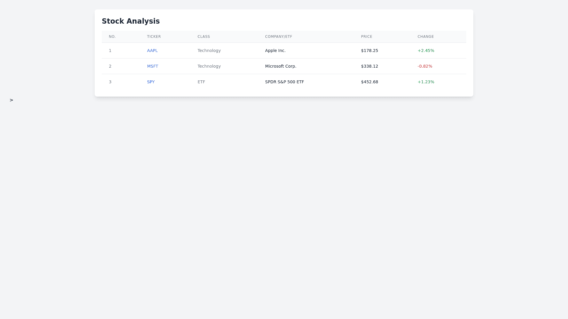Sort by the TICKER column header
The width and height of the screenshot is (568, 319).
154,37
